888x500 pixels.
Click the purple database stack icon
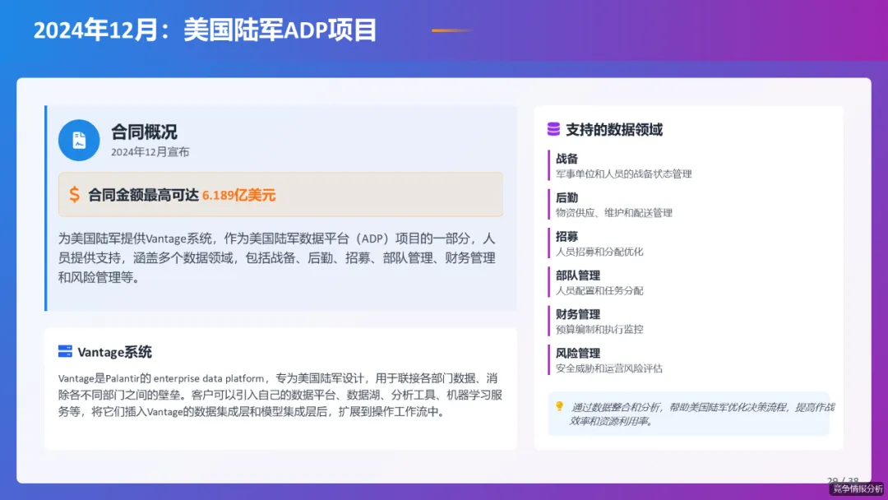pos(553,130)
